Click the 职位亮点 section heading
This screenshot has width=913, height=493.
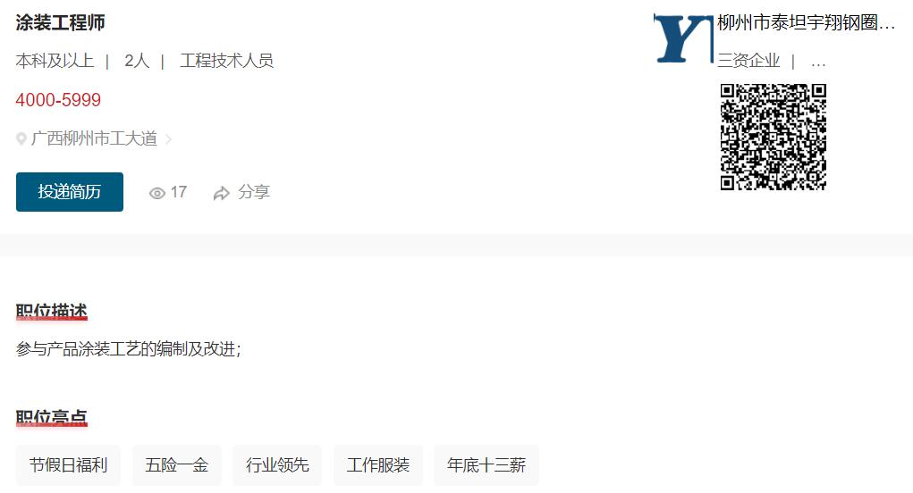(x=52, y=418)
